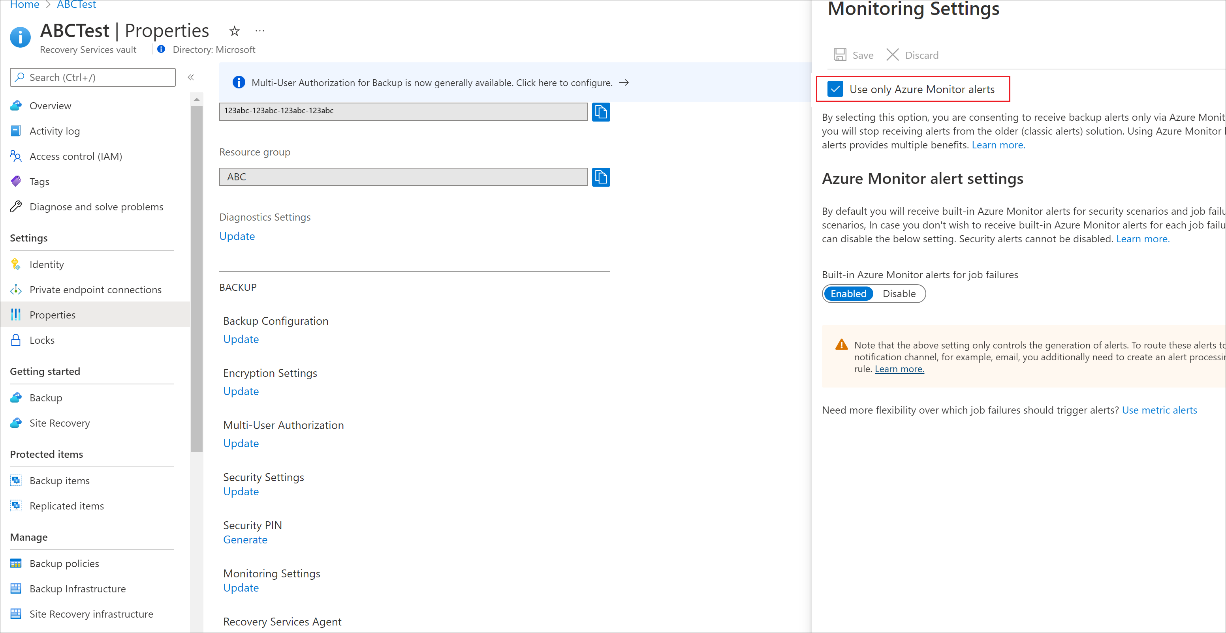Expand Properties section in left sidebar
This screenshot has height=633, width=1226.
(53, 314)
